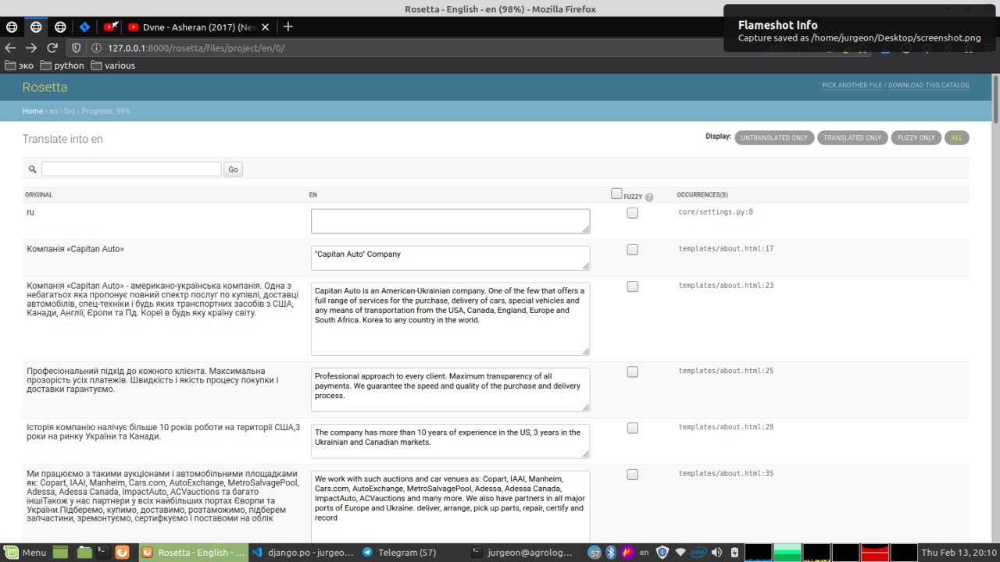
Task: Reload the page with the refresh icon
Action: [52, 48]
